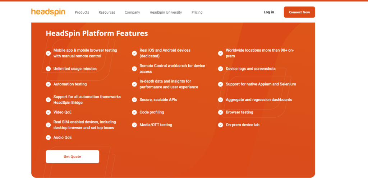This screenshot has width=368, height=192.
Task: Click checkmark icon beside Browser testing
Action: (220, 112)
